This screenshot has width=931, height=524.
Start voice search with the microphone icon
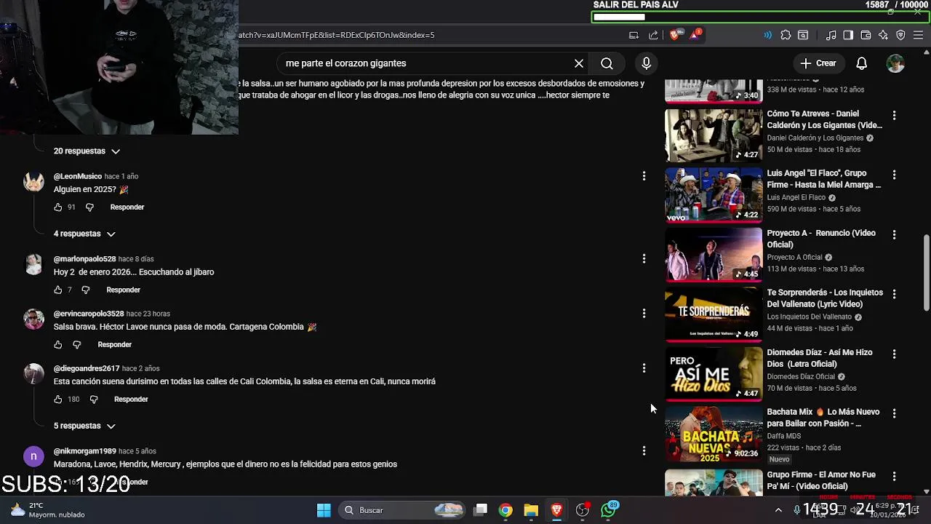coord(646,63)
